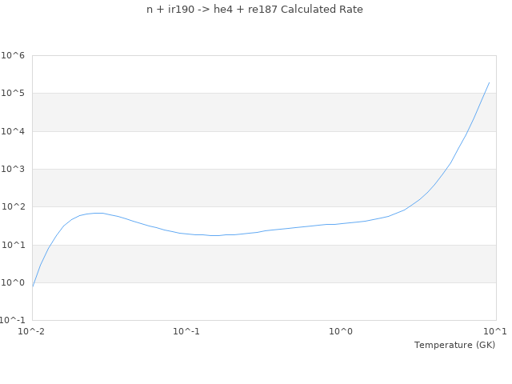512x384 pixels.
Task: Select the 10^6 label on the y-axis
Action: [13, 56]
